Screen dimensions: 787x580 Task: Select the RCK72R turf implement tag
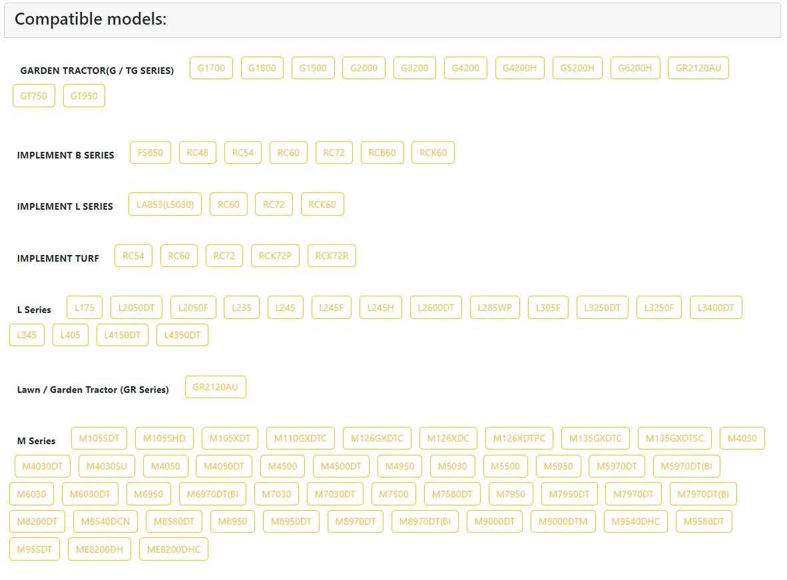[x=332, y=256]
